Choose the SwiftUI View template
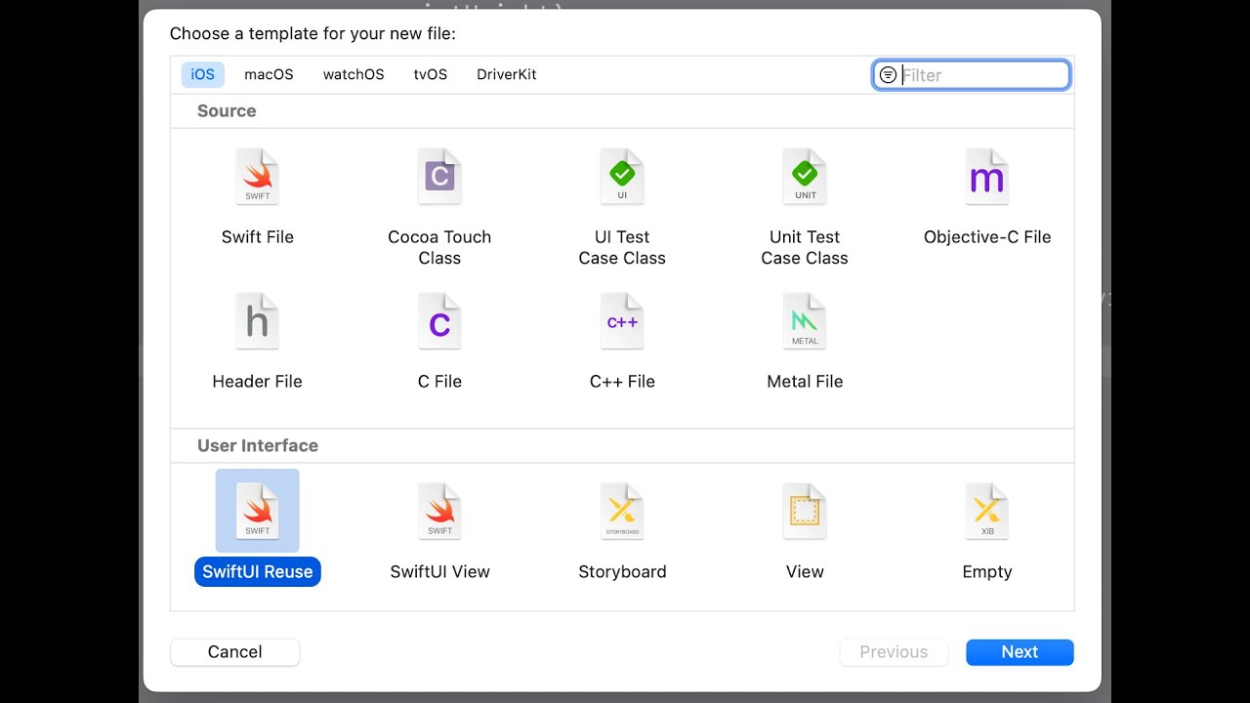Image resolution: width=1250 pixels, height=703 pixels. (x=439, y=512)
